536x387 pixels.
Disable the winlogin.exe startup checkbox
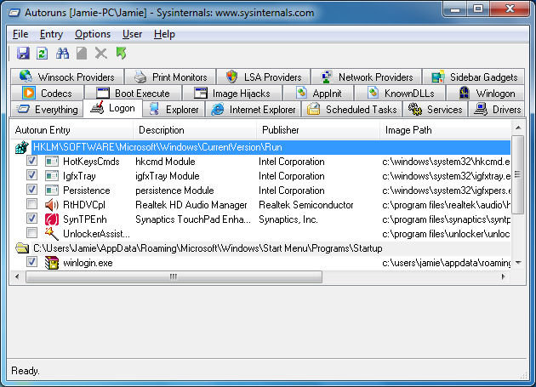31,263
